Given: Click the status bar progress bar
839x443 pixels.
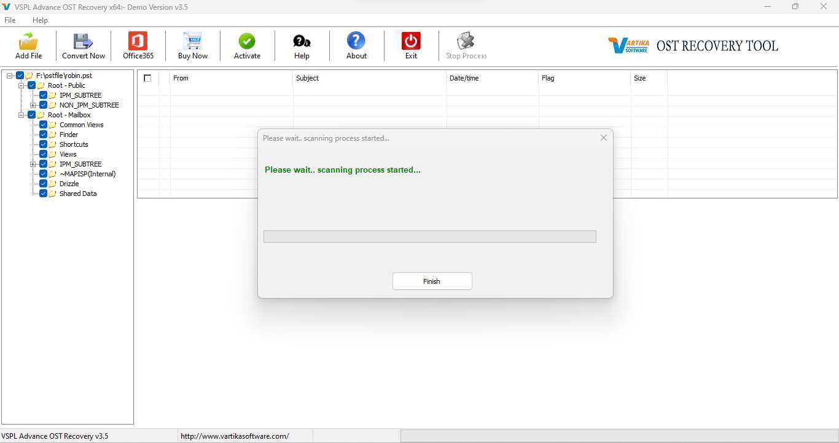Looking at the screenshot, I should point(619,436).
